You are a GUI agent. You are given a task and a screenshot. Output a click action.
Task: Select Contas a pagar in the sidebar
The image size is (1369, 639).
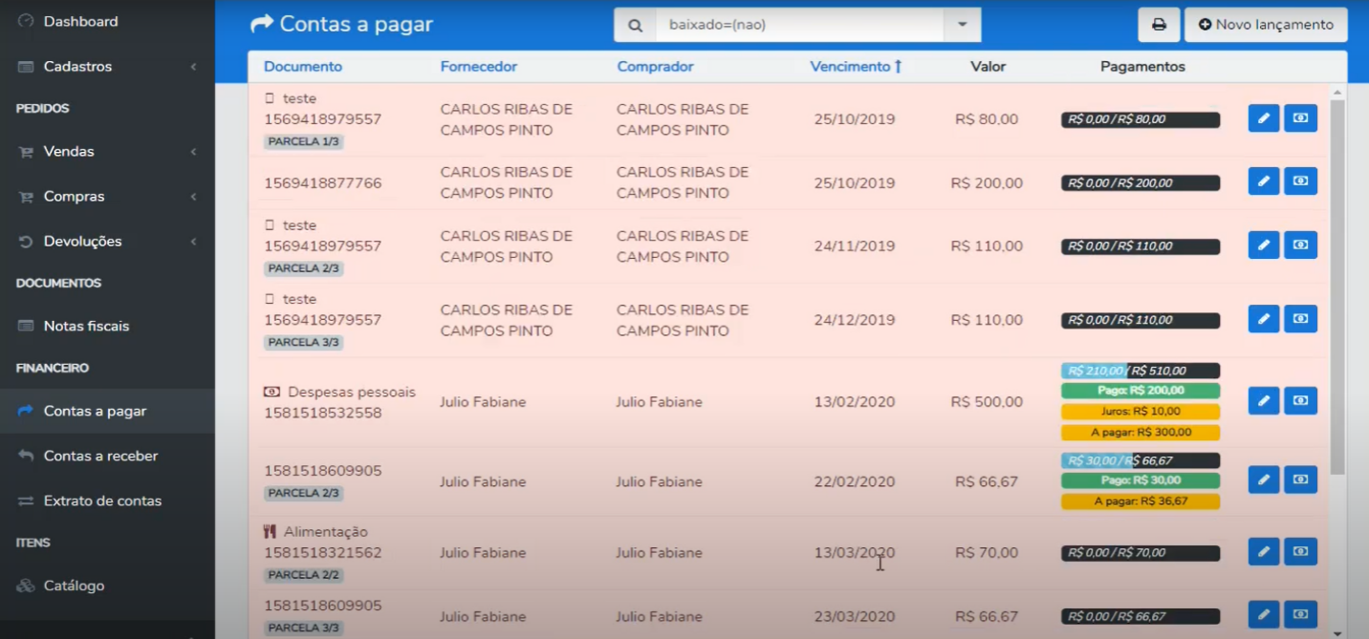tap(107, 411)
